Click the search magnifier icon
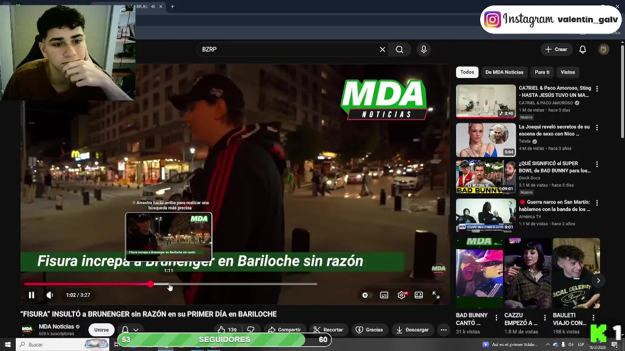 399,49
